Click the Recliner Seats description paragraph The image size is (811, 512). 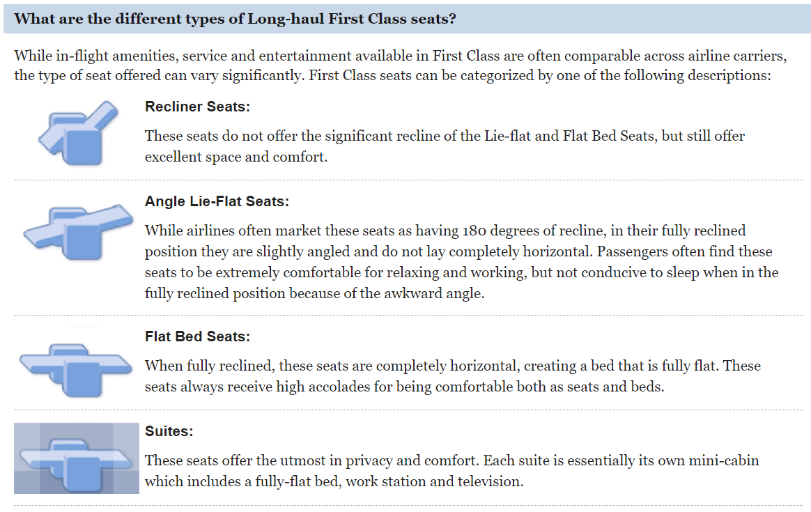[445, 146]
